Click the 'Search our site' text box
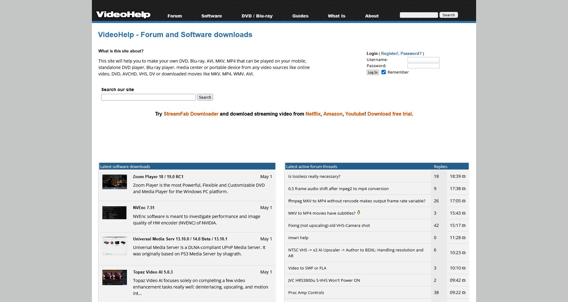The height and width of the screenshot is (302, 568). (148, 97)
